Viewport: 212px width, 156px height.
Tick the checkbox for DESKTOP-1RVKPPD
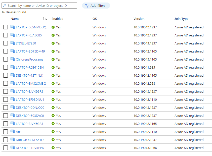tap(6, 148)
